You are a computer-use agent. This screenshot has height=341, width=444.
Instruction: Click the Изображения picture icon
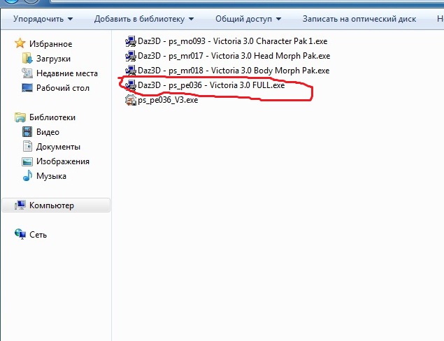tap(27, 161)
